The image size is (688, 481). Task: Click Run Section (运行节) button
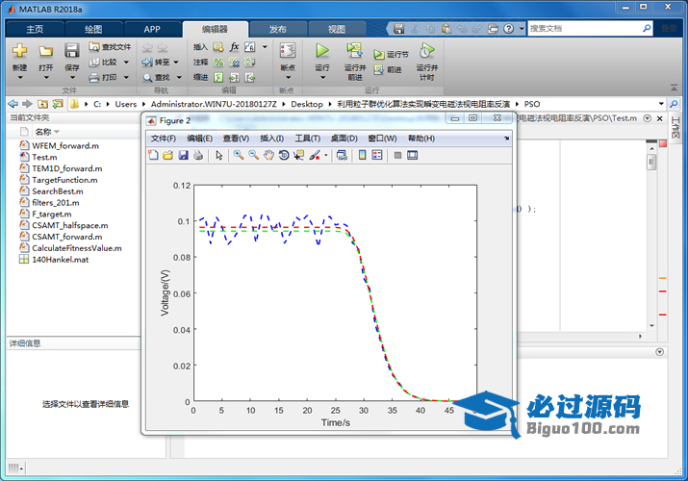[391, 55]
